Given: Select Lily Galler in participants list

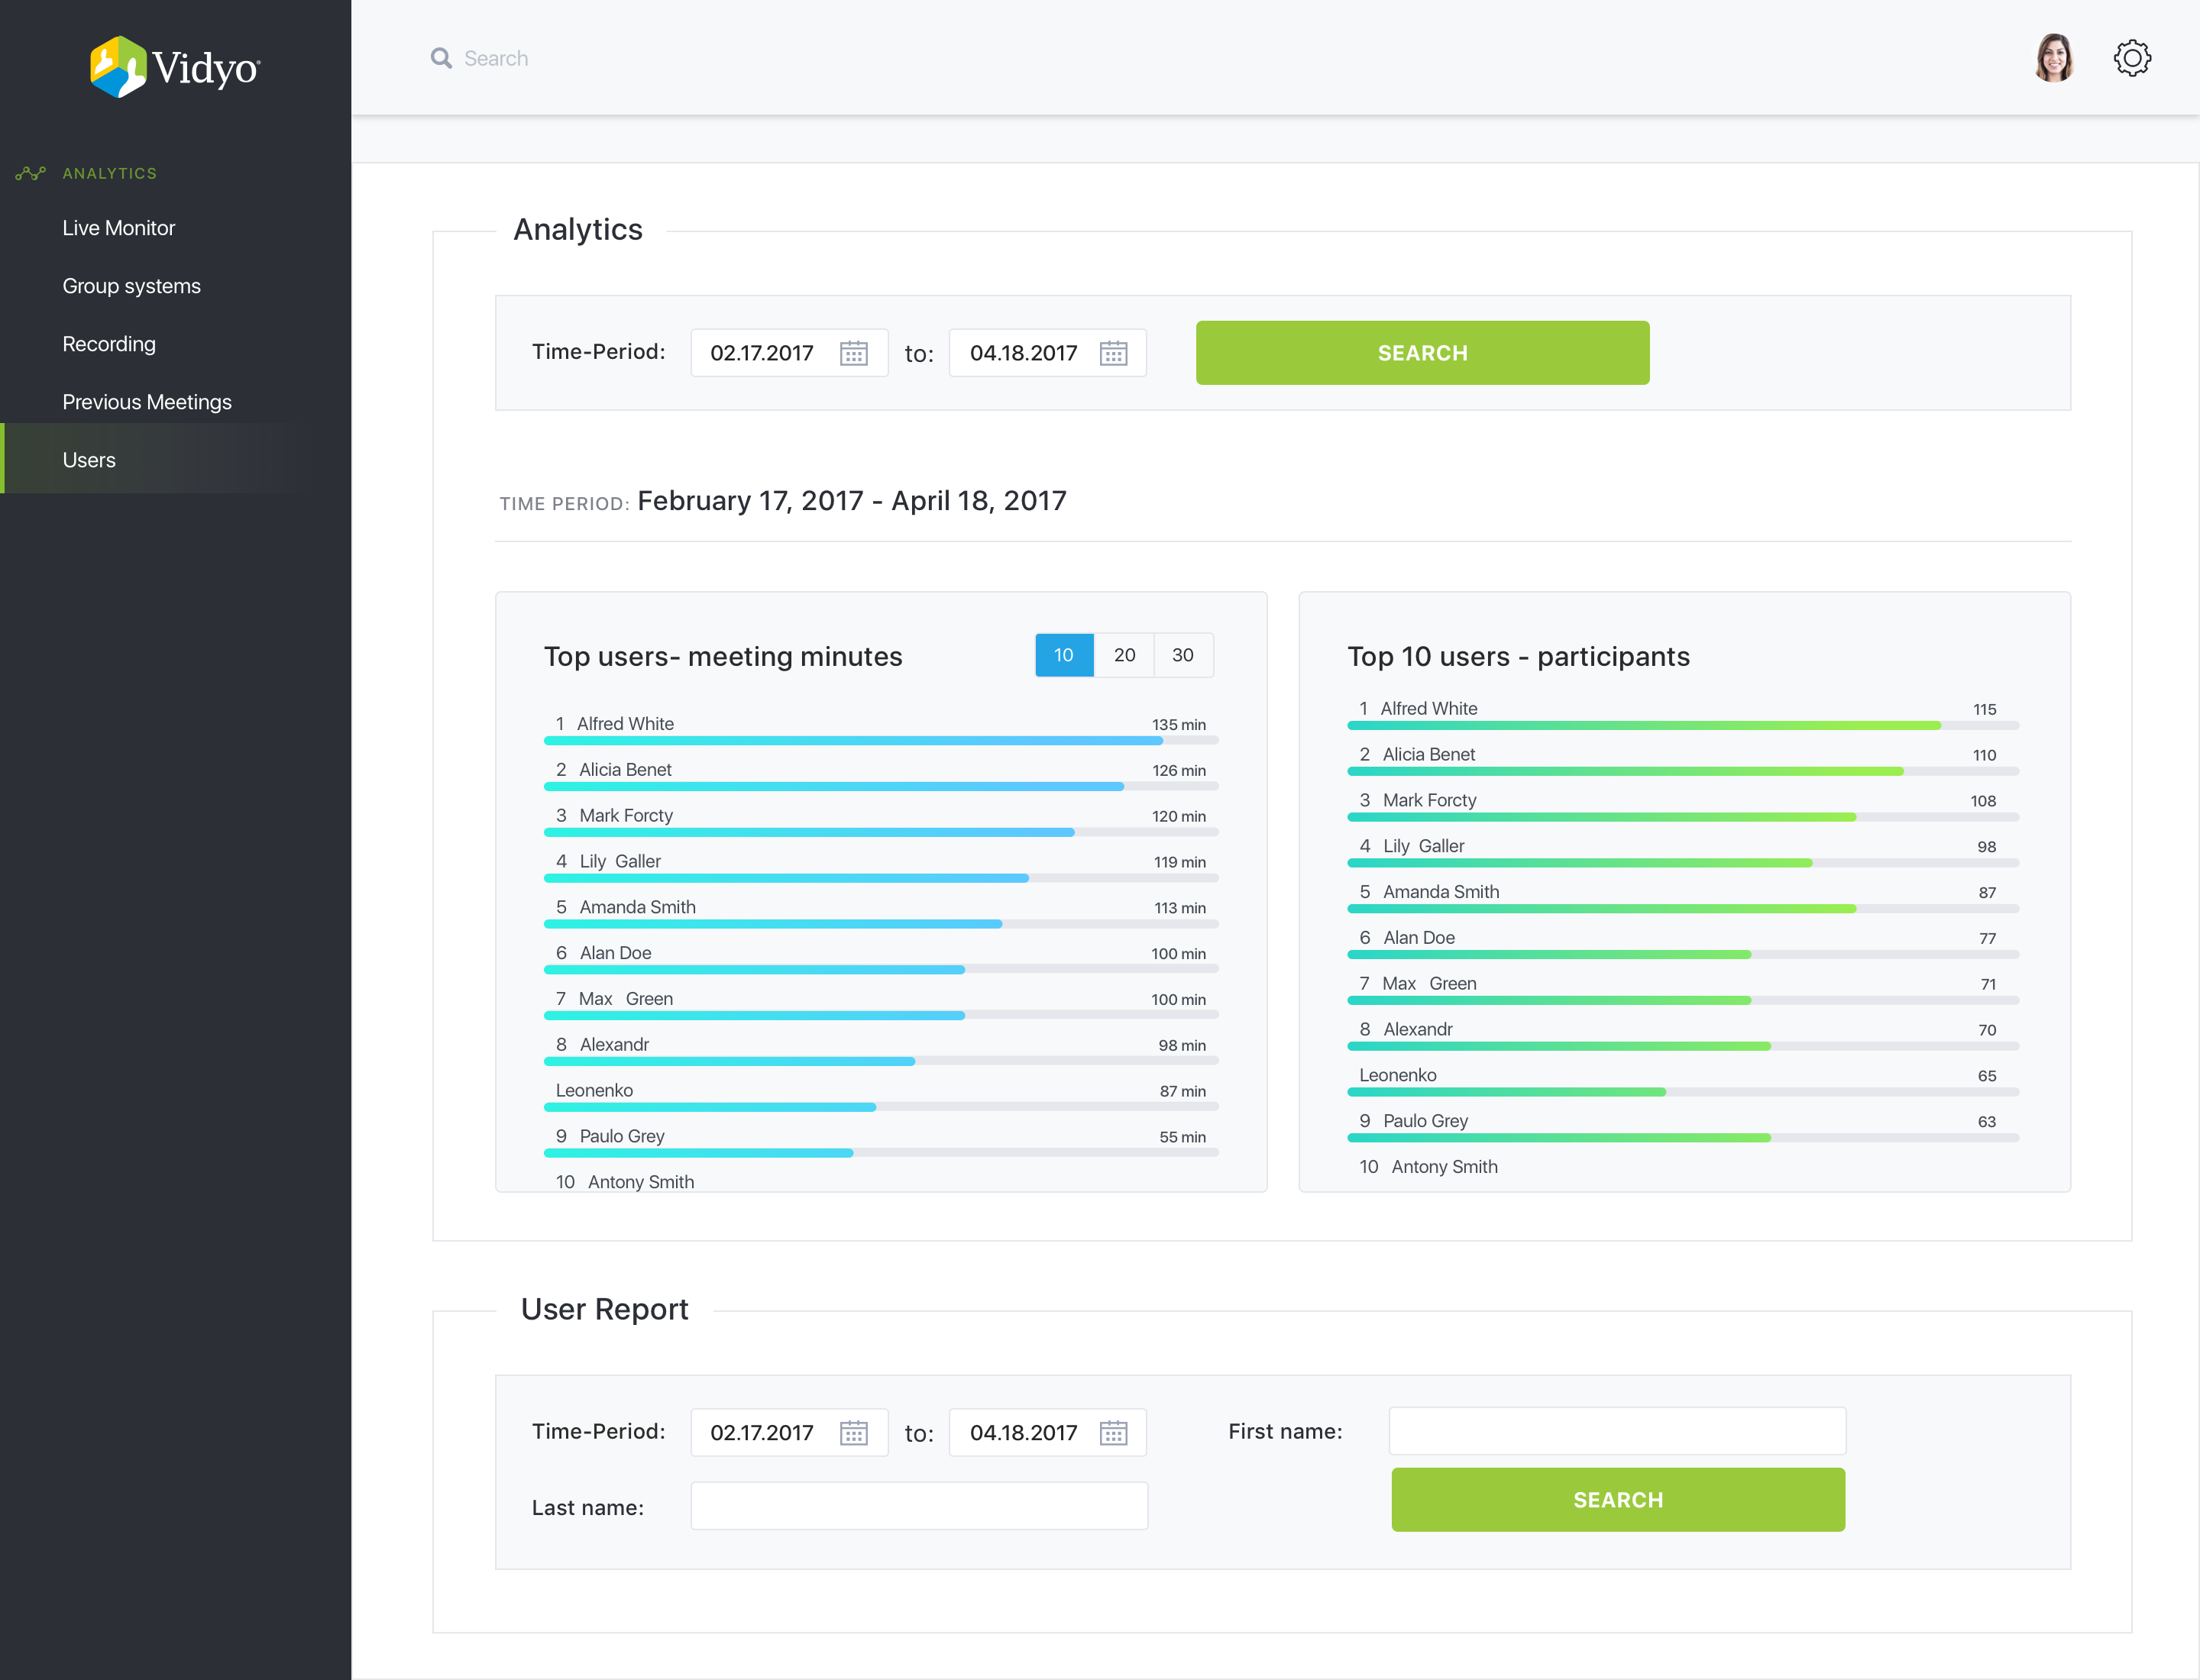Looking at the screenshot, I should tap(1424, 846).
